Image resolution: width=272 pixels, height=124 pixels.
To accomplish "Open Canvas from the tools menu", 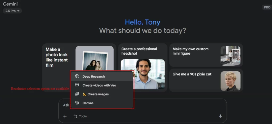I will coord(102,103).
